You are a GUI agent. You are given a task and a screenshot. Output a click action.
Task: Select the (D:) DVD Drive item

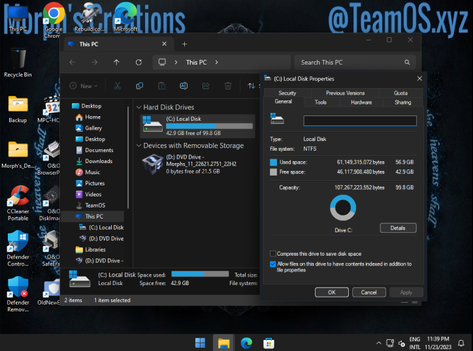tap(197, 164)
